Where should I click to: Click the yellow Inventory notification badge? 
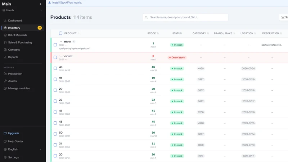[40, 28]
